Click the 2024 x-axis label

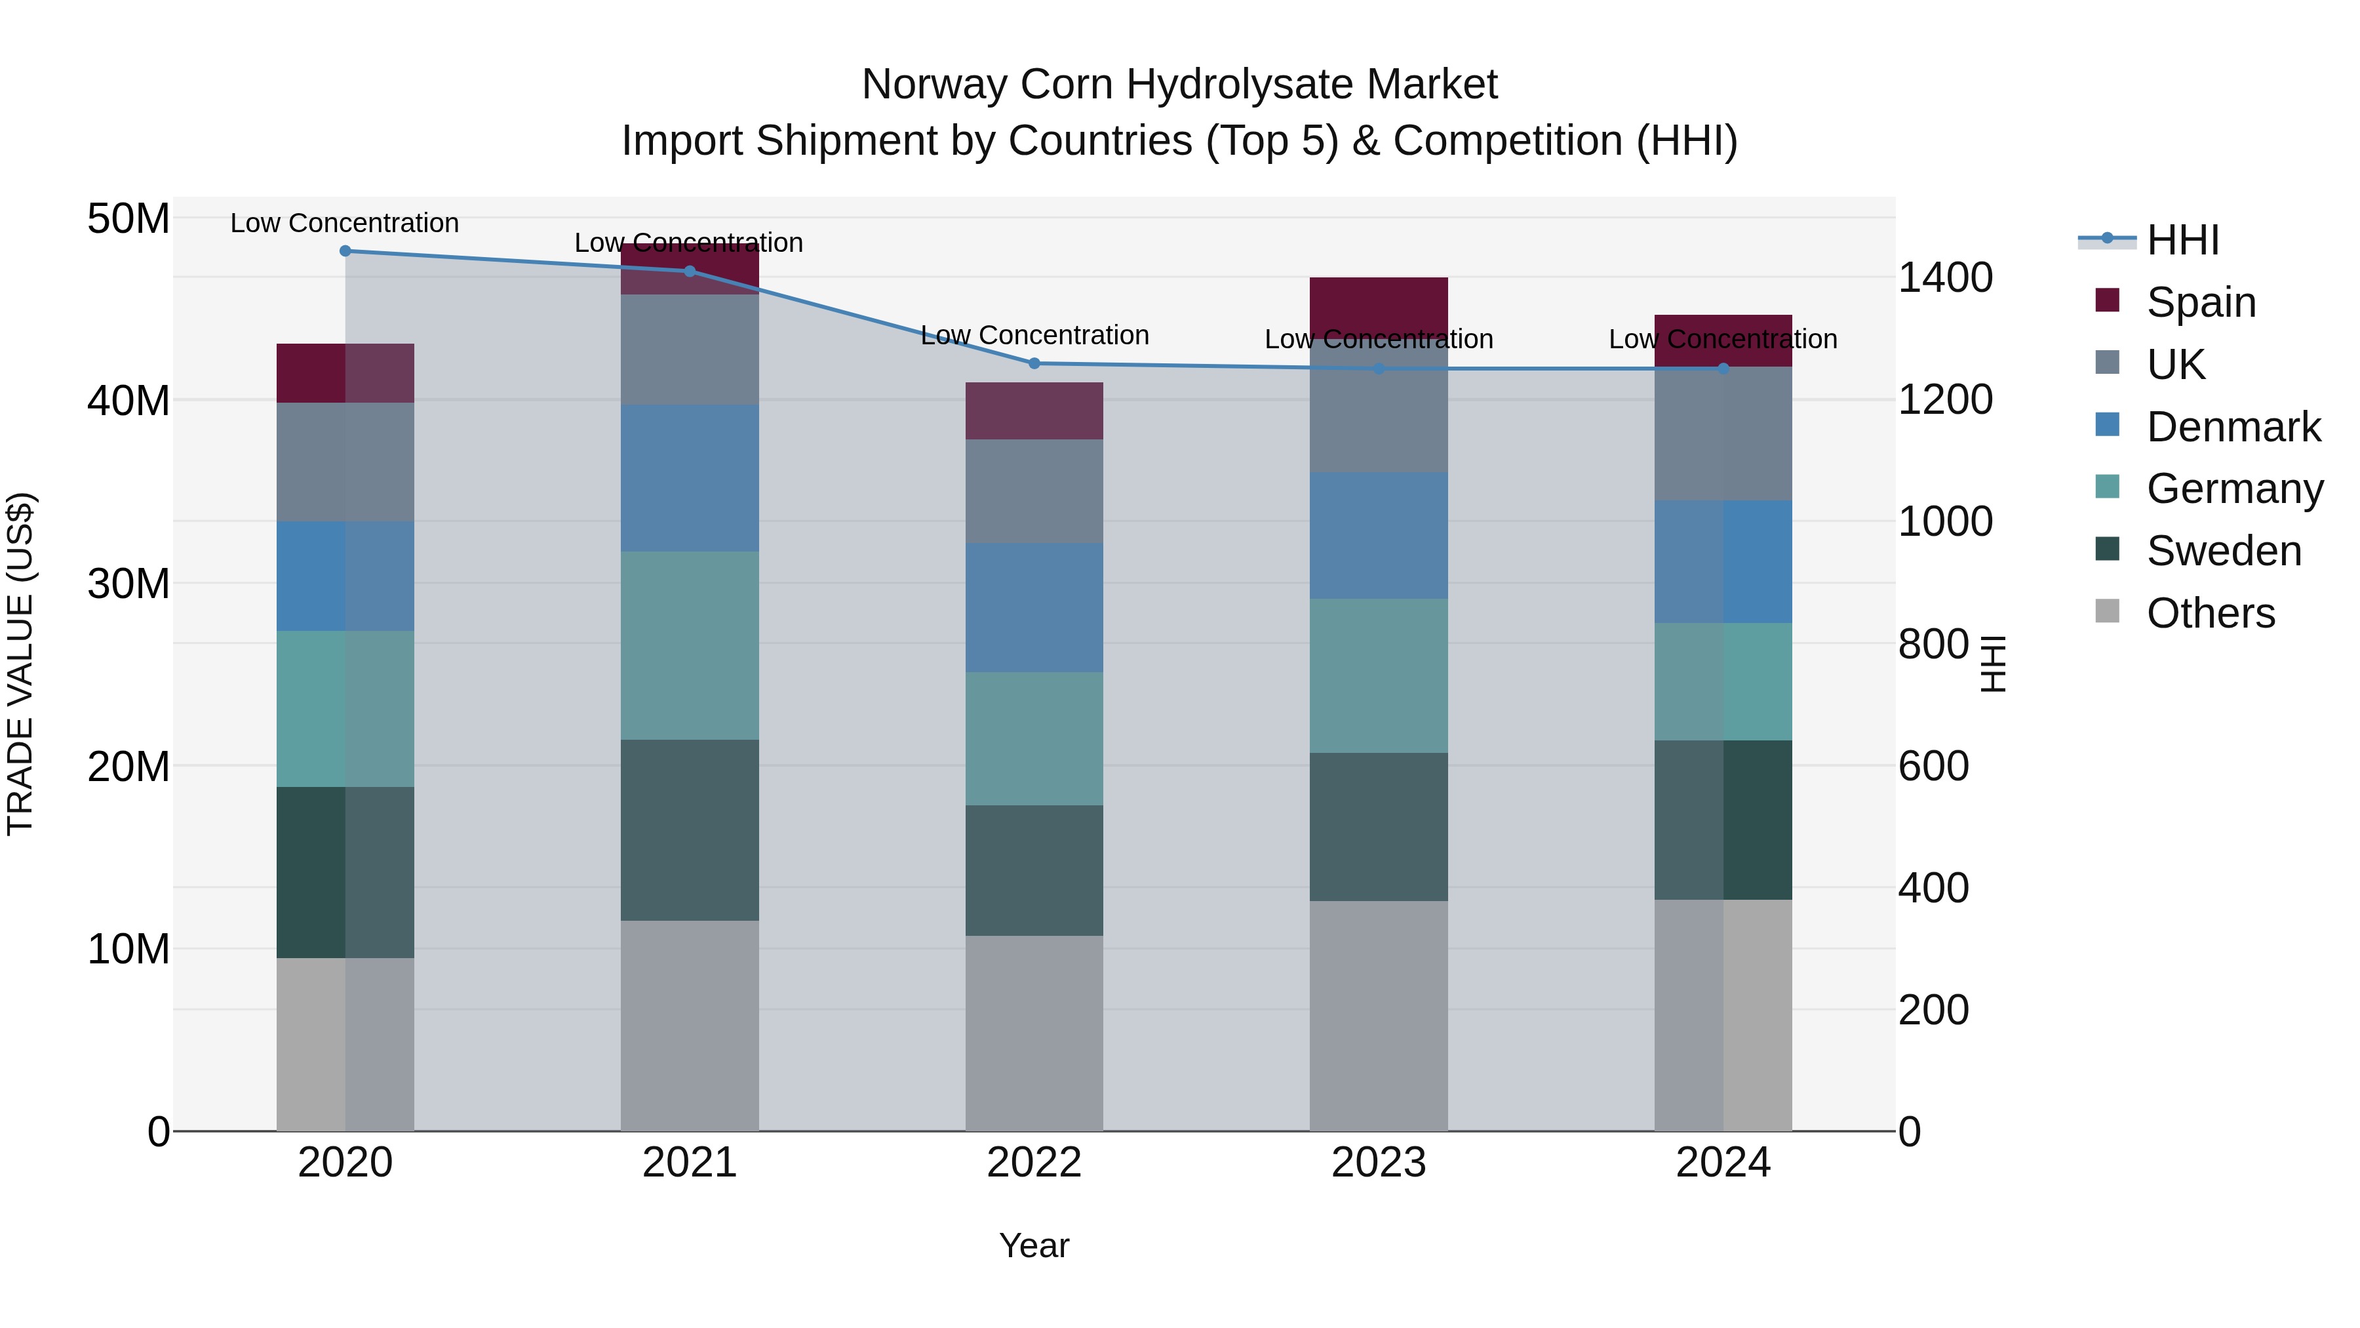pos(1723,1163)
